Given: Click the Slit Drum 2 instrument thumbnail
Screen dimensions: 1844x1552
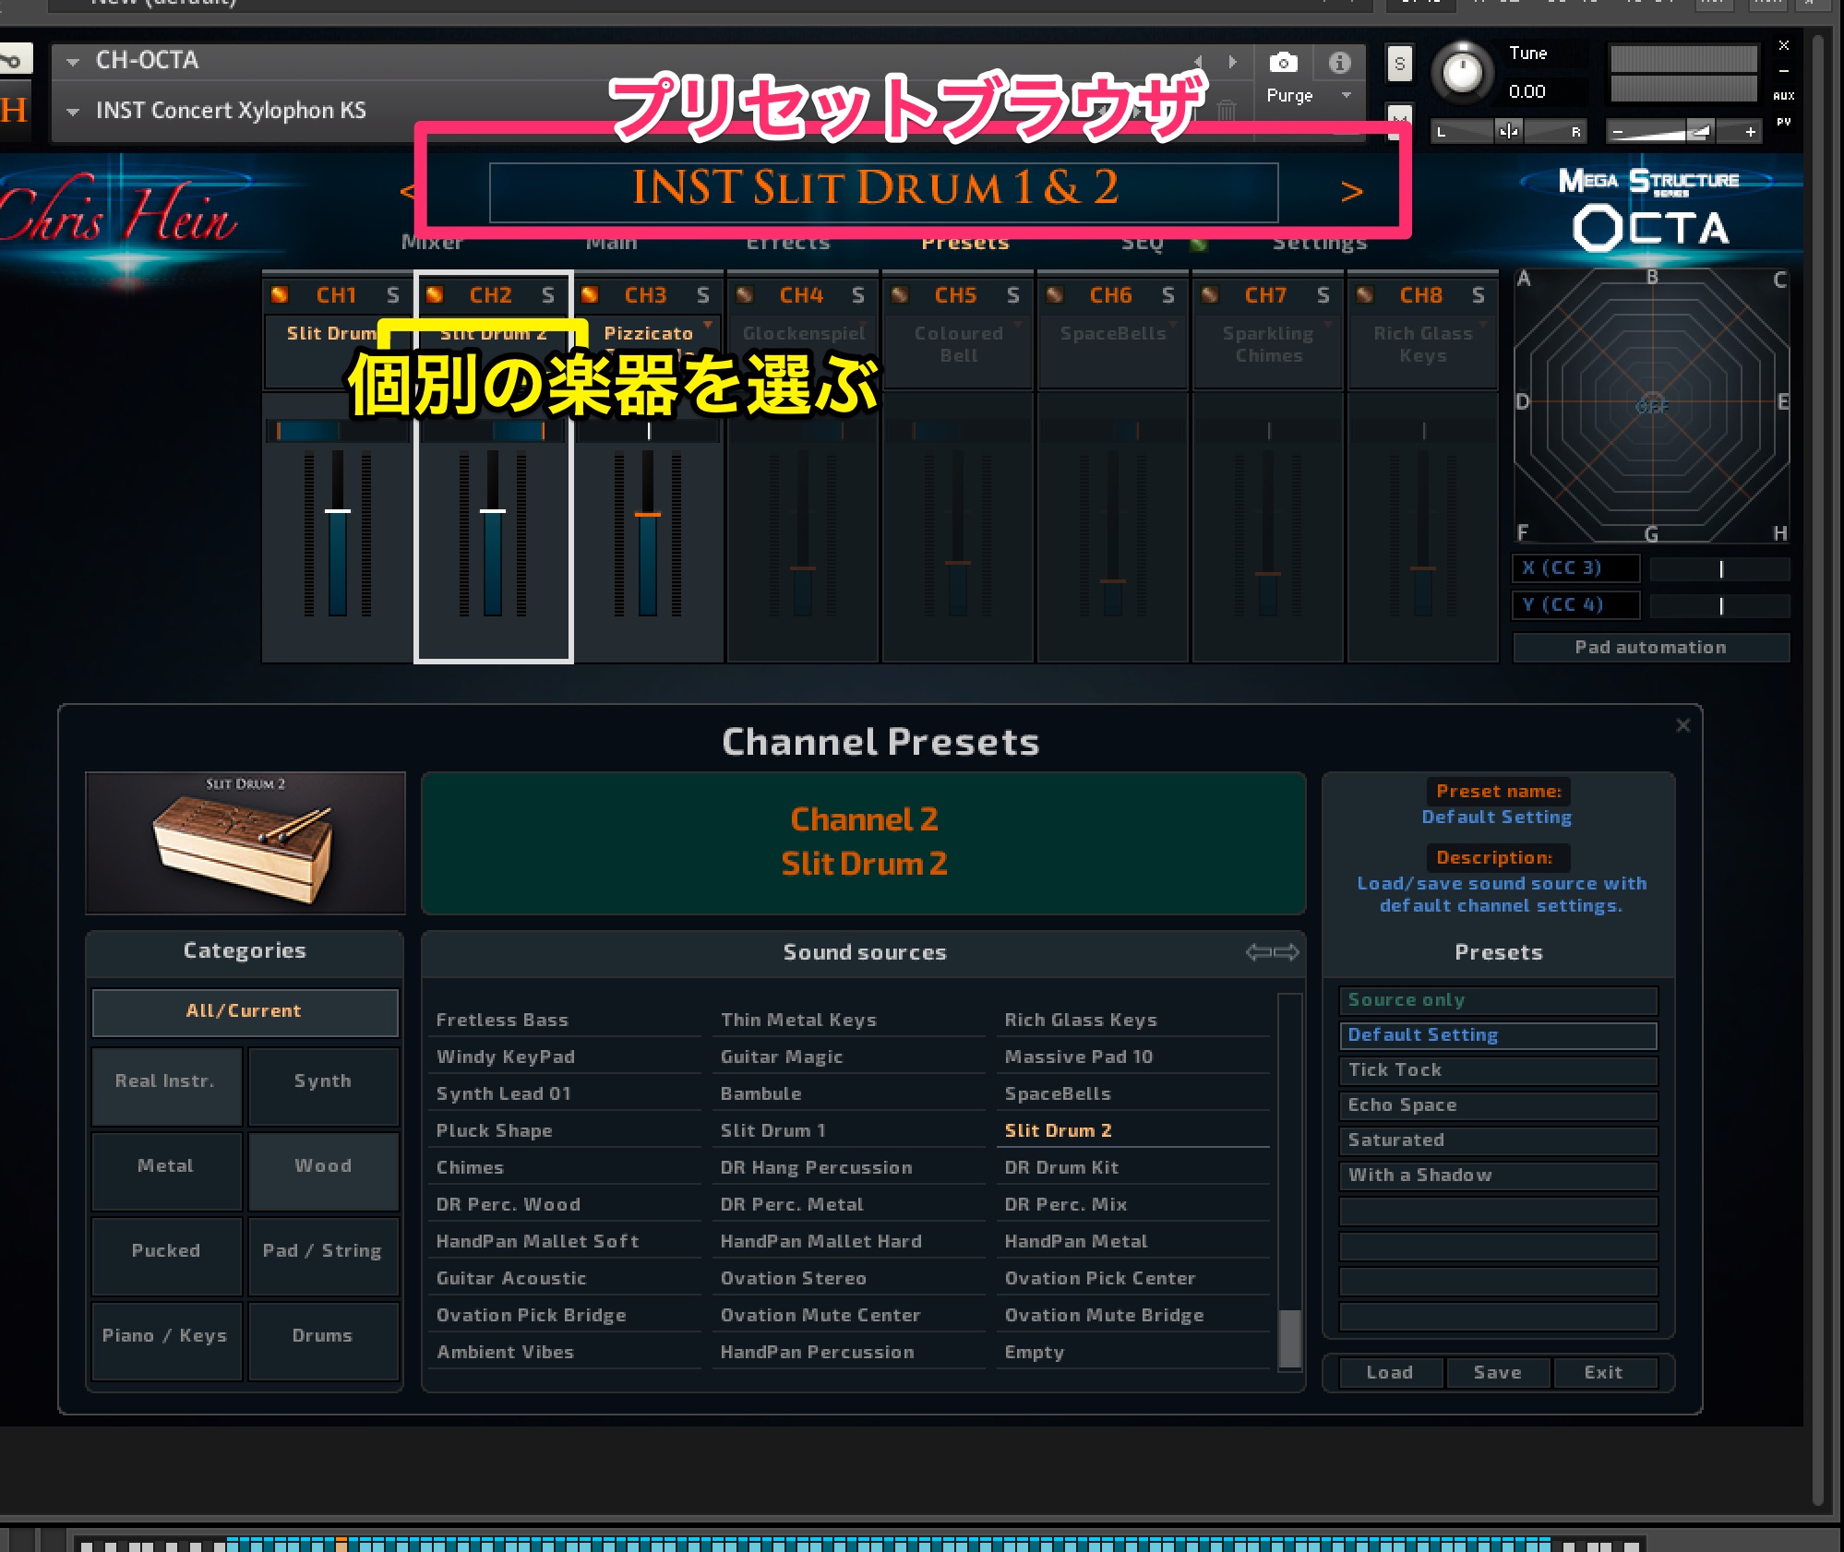Looking at the screenshot, I should (245, 843).
